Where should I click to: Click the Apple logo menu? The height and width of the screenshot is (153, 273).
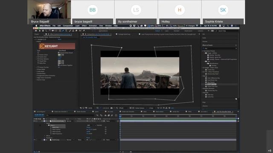36,25
